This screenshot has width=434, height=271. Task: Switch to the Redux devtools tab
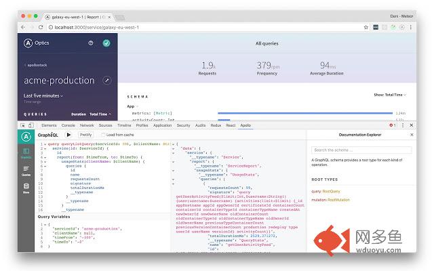point(216,125)
